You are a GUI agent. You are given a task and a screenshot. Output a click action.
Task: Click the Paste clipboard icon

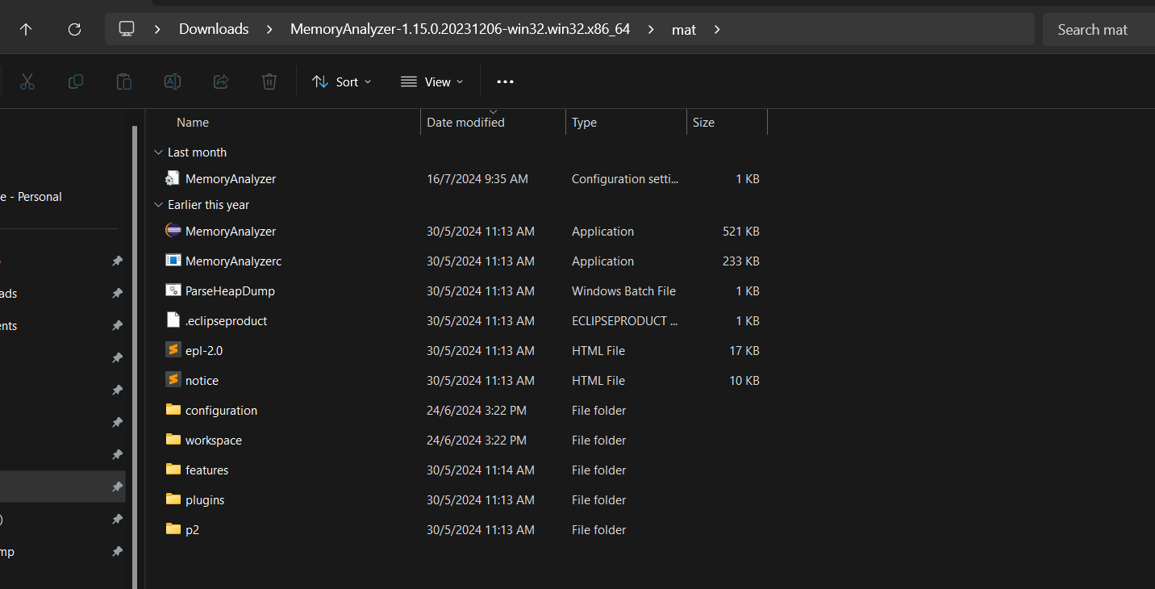[x=124, y=81]
